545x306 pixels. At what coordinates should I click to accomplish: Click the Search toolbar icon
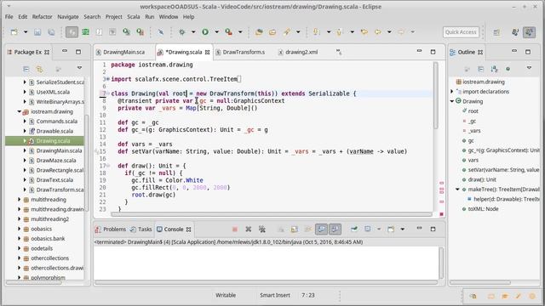pyautogui.click(x=286, y=32)
